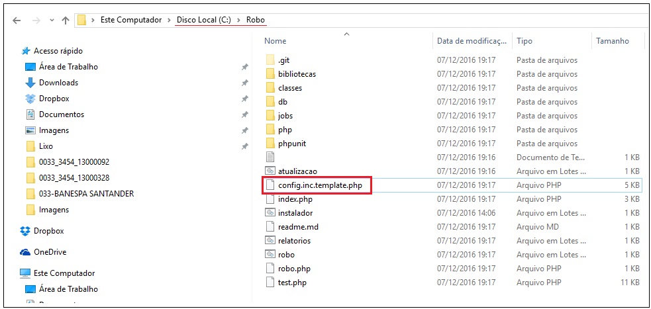
Task: Unpin Área de Trabalho from quick access
Action: [244, 67]
